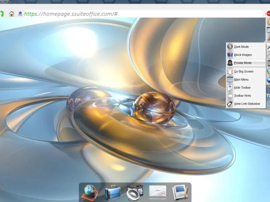Click the cookie icon in side toolbar
This screenshot has width=270, height=202.
268,22
